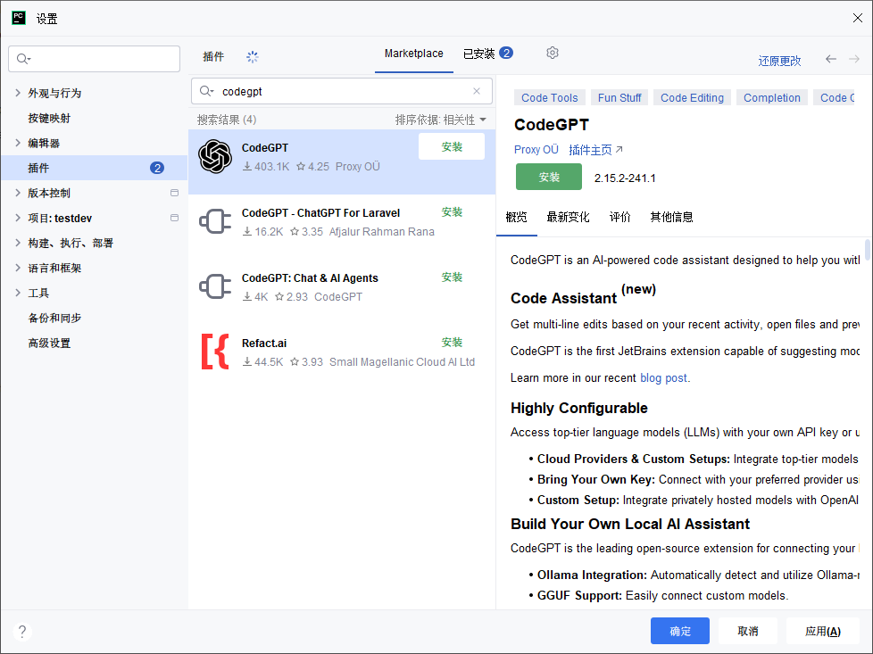Viewport: 873px width, 654px height.
Task: Switch to the 已安装 tab
Action: [487, 54]
